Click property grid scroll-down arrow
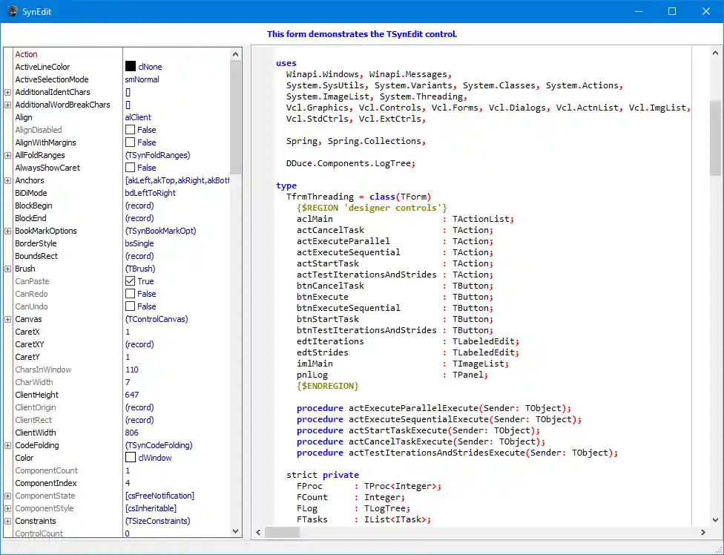 (236, 531)
